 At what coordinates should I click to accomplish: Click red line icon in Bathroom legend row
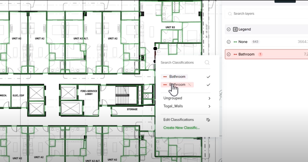pyautogui.click(x=235, y=55)
